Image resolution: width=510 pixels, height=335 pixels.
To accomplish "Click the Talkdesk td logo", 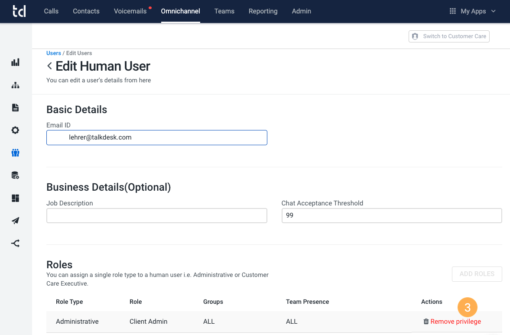I will click(x=19, y=11).
